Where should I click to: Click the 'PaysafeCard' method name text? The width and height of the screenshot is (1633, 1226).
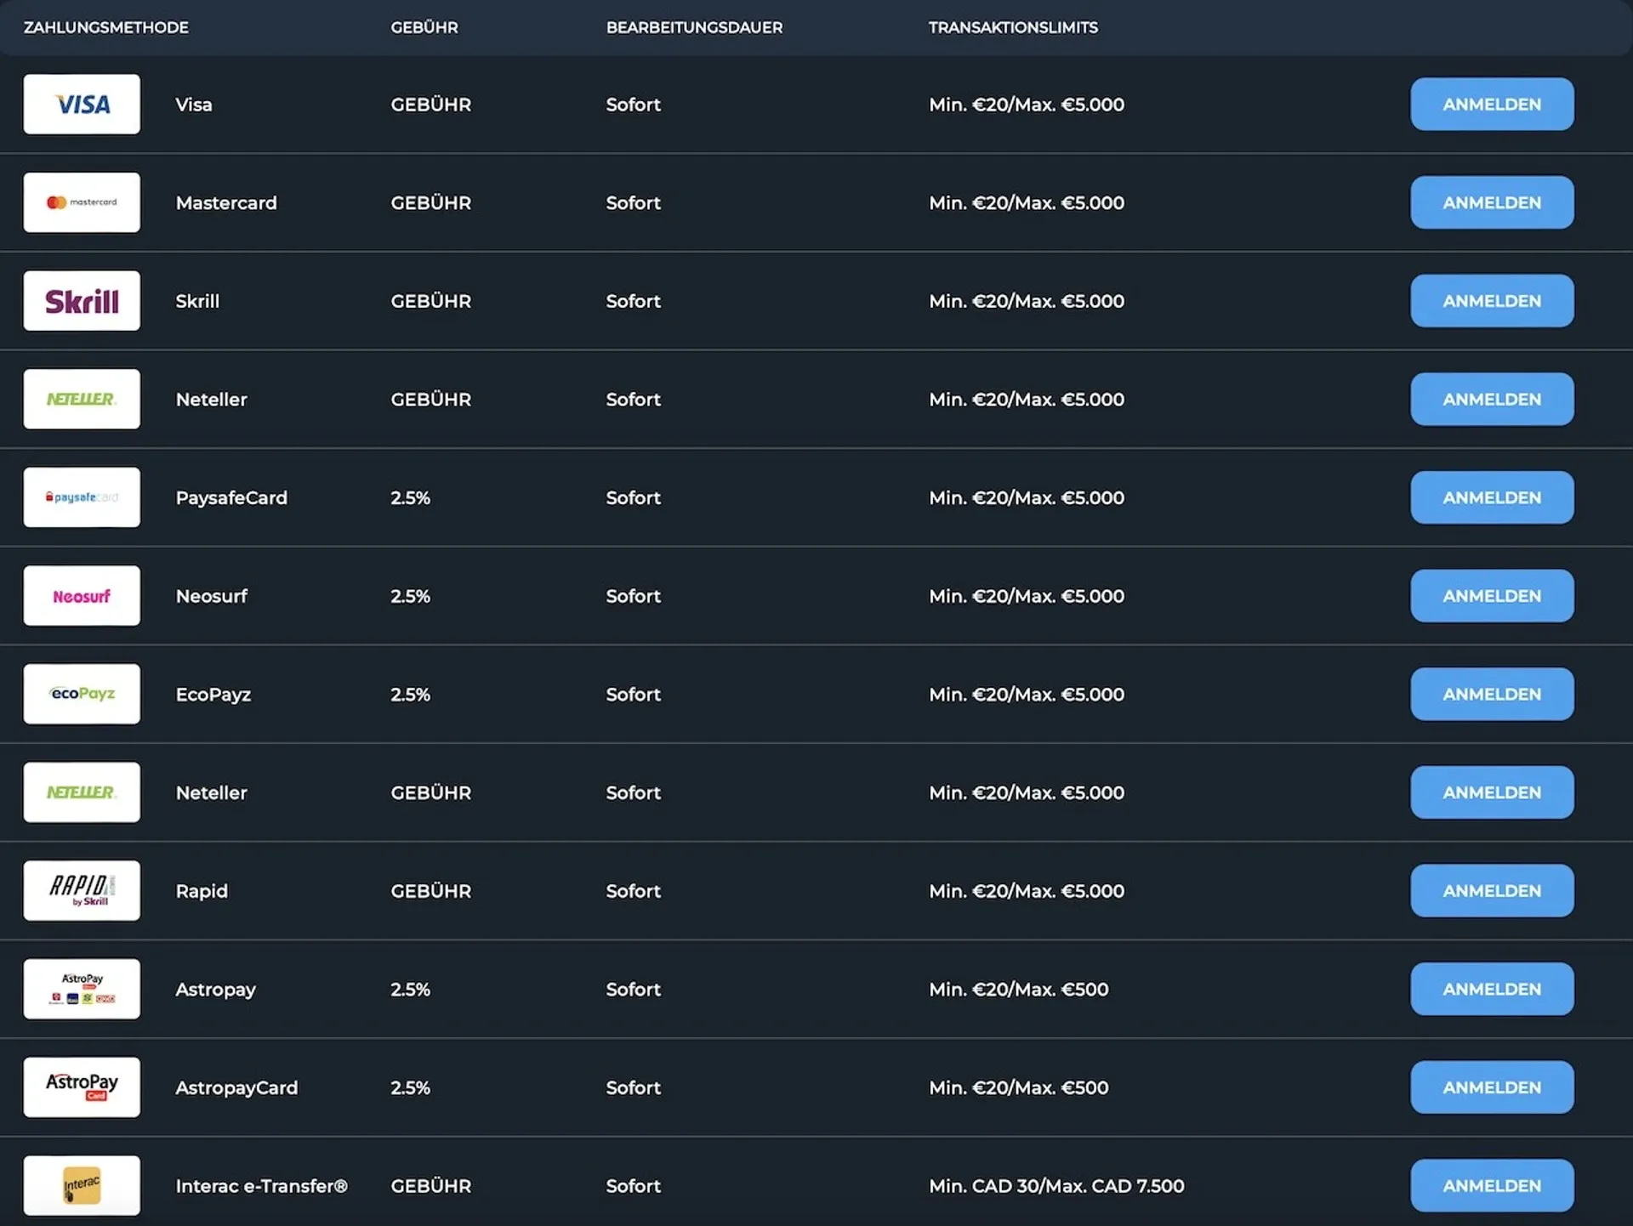(x=231, y=498)
